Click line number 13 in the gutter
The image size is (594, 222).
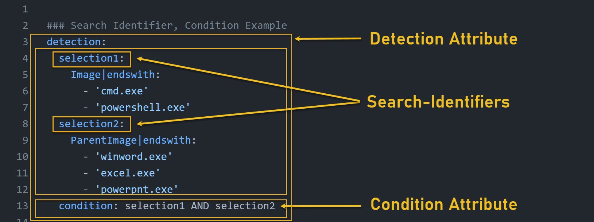click(22, 206)
